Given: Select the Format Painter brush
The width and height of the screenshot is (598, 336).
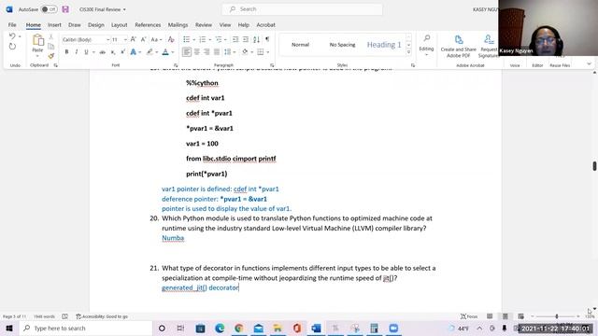Looking at the screenshot, I should [51, 56].
